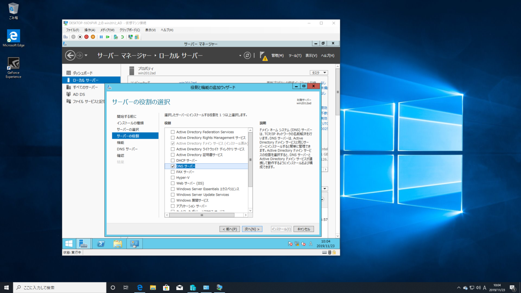Click roles list horizontal scrollbar thumb
Screen dimensions: 521x293
click(x=202, y=215)
